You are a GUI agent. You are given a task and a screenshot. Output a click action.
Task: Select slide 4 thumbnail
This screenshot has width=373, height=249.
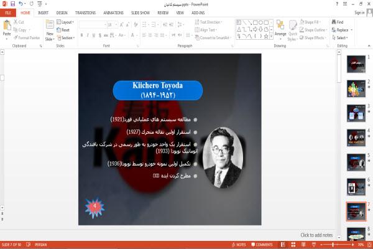[x=356, y=138]
